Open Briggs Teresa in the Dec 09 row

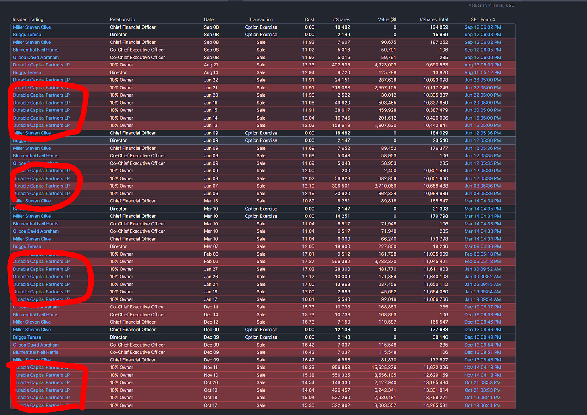click(x=27, y=337)
